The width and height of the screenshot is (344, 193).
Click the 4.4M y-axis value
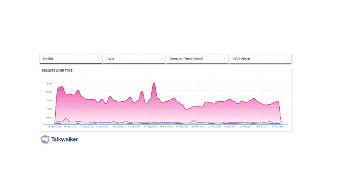click(49, 84)
